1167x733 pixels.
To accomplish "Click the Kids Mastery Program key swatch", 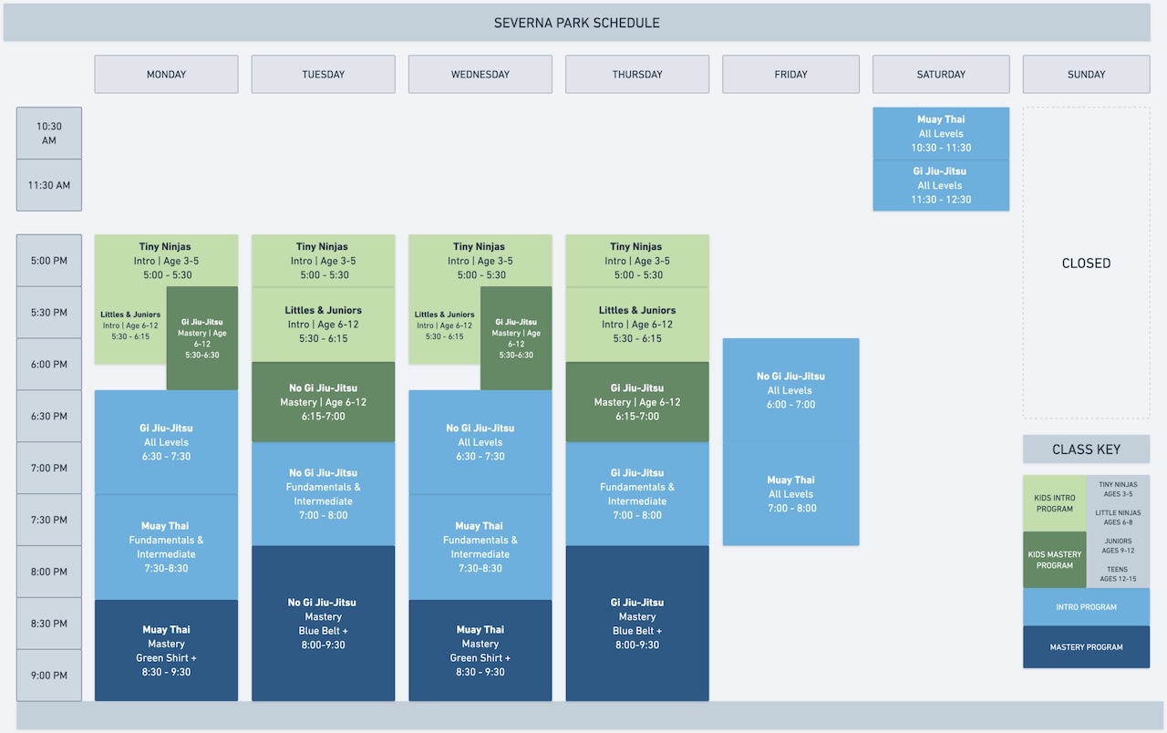I will (1054, 560).
